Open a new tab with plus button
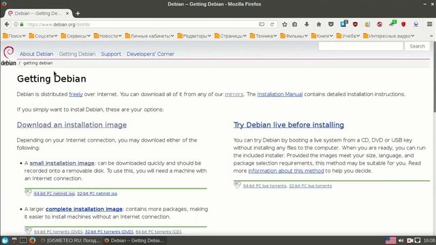436x245 pixels. [x=78, y=14]
